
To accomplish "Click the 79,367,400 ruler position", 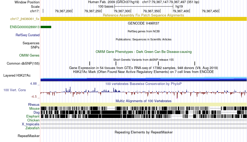I will pos(181,11).
